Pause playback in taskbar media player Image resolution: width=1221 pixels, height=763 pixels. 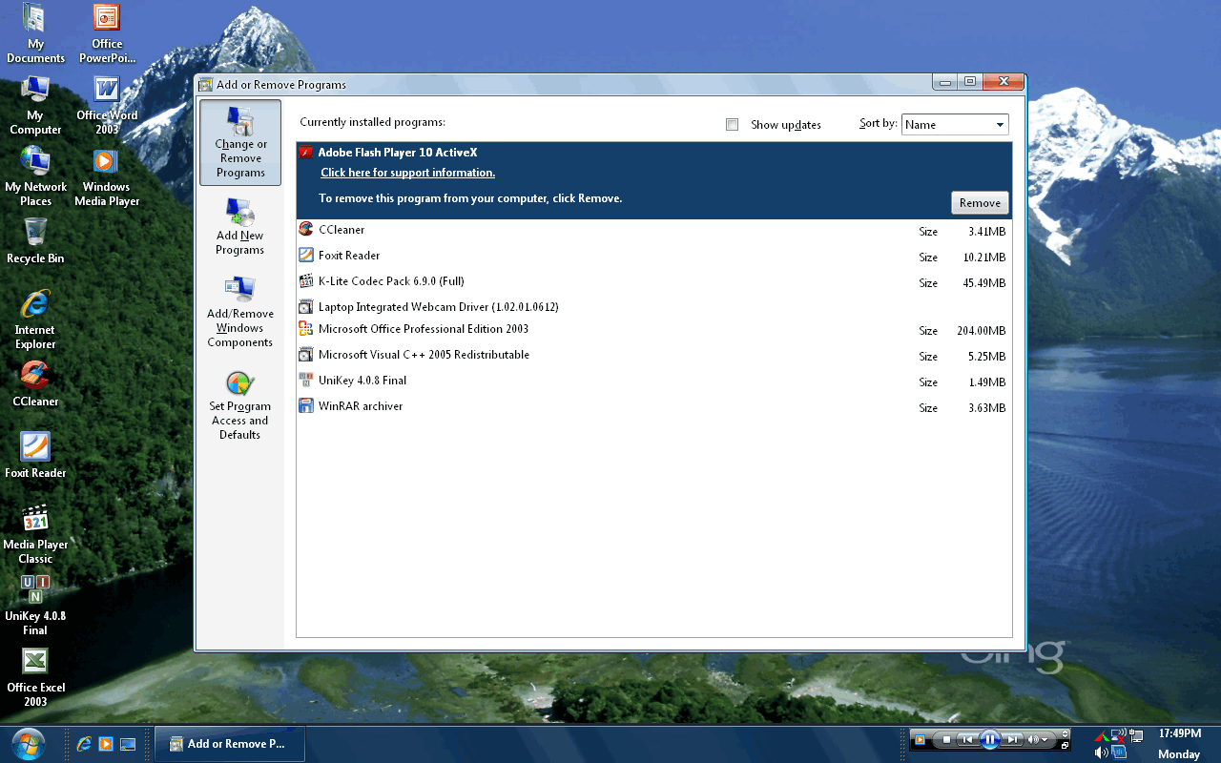[x=989, y=739]
